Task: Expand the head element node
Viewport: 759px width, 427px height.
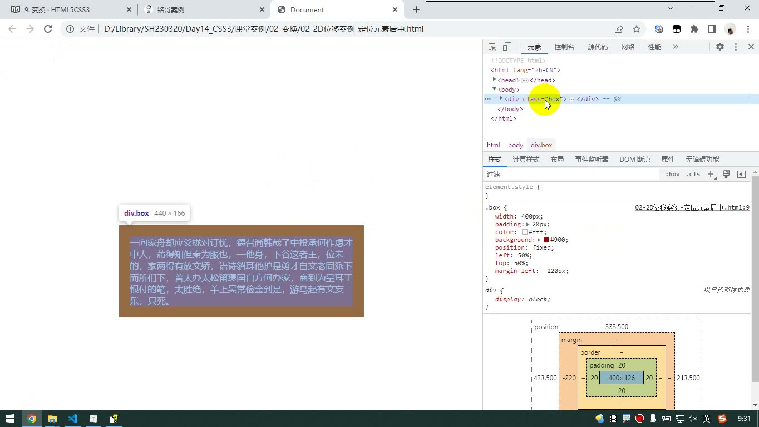Action: [494, 80]
